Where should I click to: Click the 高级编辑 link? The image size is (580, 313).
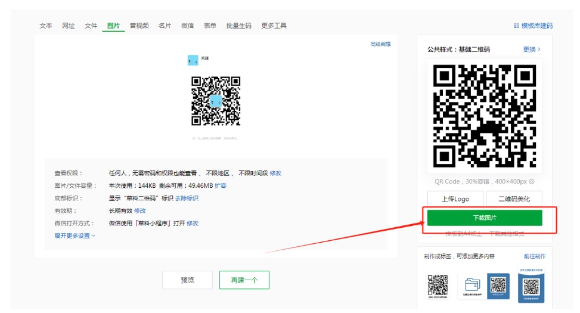point(380,45)
